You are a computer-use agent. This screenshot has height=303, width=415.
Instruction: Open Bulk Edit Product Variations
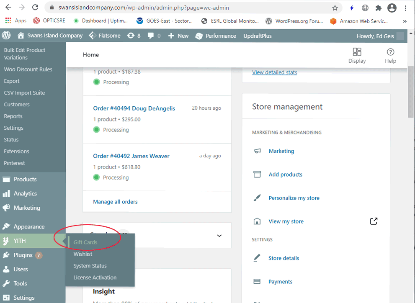[25, 54]
